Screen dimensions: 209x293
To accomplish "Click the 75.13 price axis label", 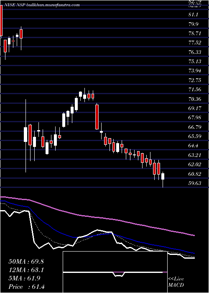I will point(195,61).
